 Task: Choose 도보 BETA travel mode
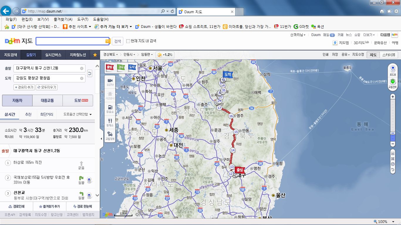78,100
